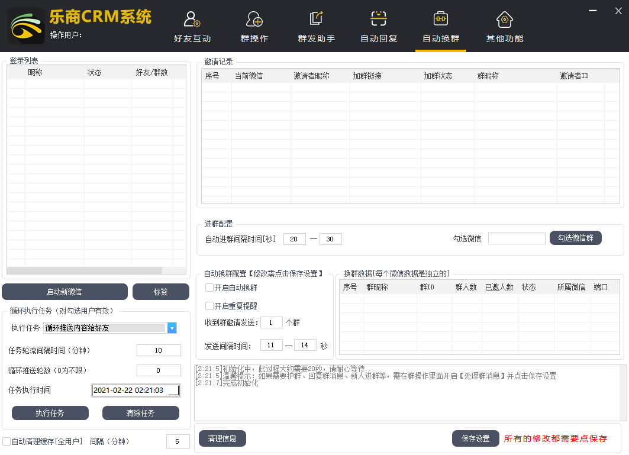Click the 勾选微信群 button
The image size is (629, 455).
point(575,238)
